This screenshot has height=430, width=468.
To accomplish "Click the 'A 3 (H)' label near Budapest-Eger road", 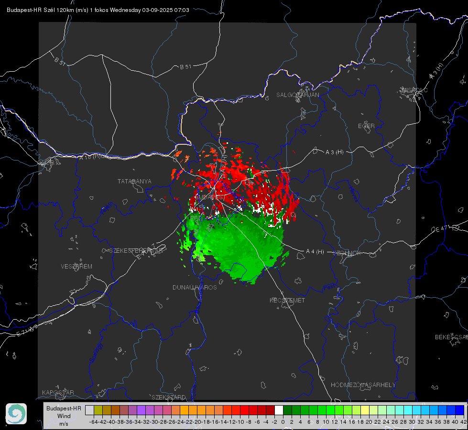I will (x=334, y=152).
